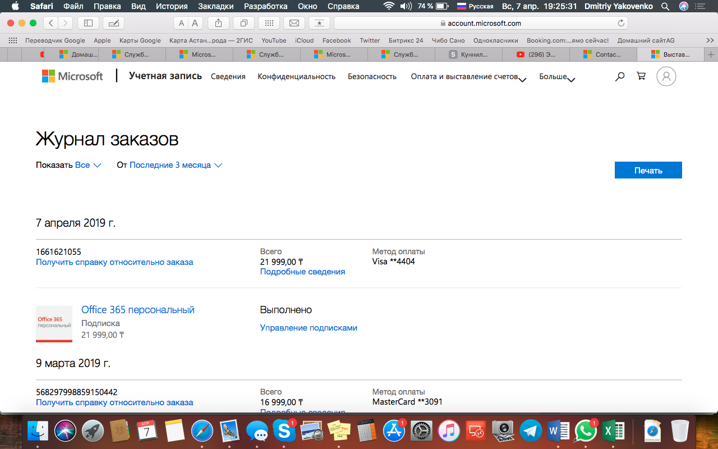
Task: Open Launchpad rocket in the Dock
Action: [x=93, y=431]
